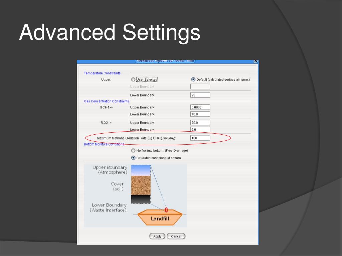The height and width of the screenshot is (256, 342).
Task: Select Default calculated surface air temp option
Action: tap(193, 79)
